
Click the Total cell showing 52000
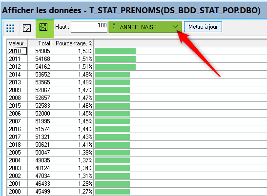click(40, 114)
